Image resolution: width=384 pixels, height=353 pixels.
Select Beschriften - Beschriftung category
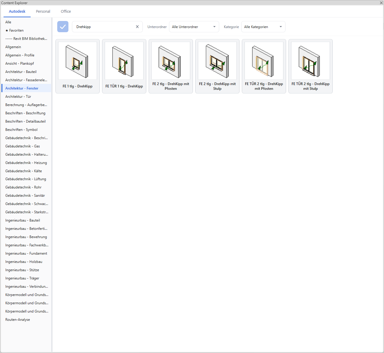[26, 113]
